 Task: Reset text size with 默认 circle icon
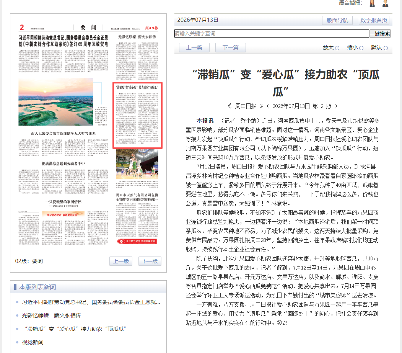point(386,48)
